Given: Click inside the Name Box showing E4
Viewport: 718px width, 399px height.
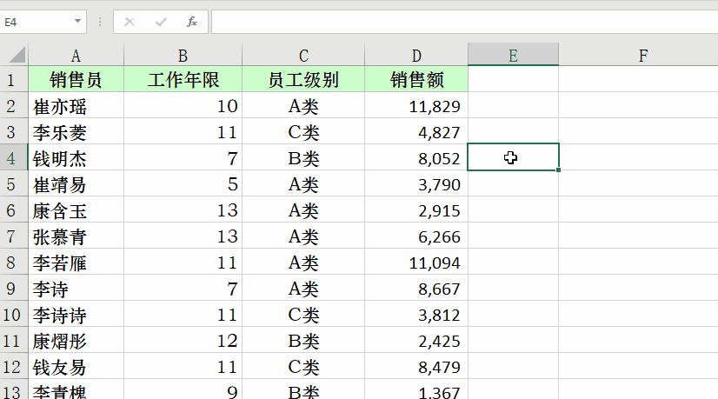Looking at the screenshot, I should (x=37, y=22).
